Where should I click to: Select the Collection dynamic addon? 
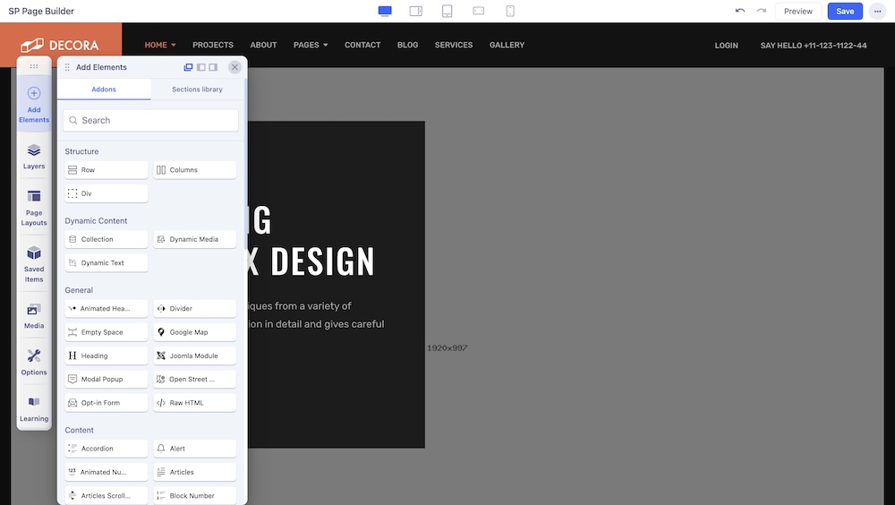tap(107, 239)
